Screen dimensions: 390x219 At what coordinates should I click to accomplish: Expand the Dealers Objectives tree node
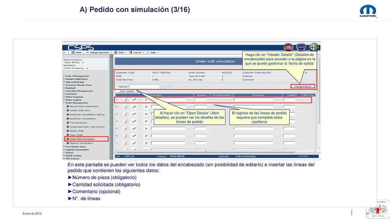[64, 79]
